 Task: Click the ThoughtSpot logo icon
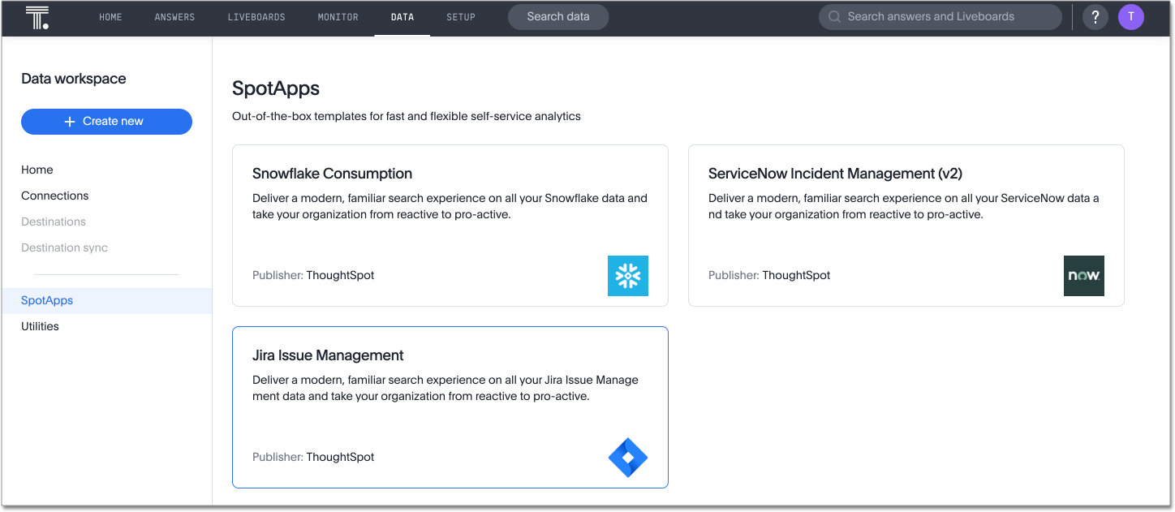37,17
